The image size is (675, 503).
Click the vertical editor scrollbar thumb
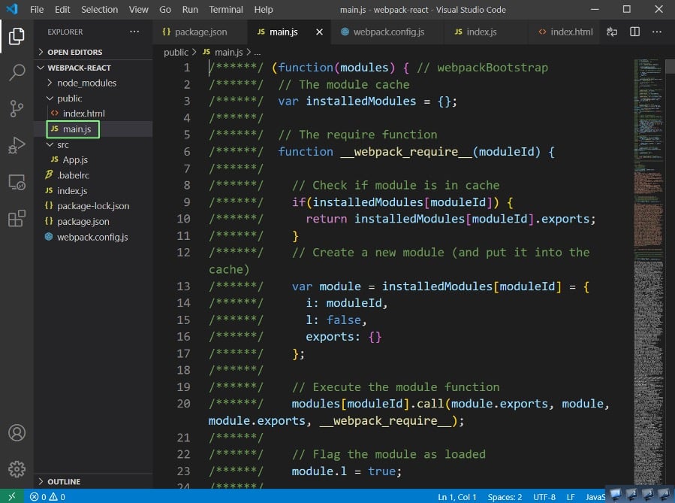[670, 66]
